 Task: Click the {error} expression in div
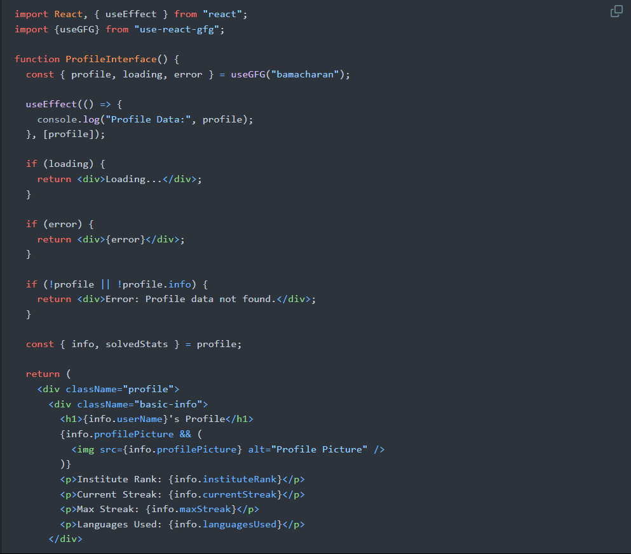tap(125, 239)
